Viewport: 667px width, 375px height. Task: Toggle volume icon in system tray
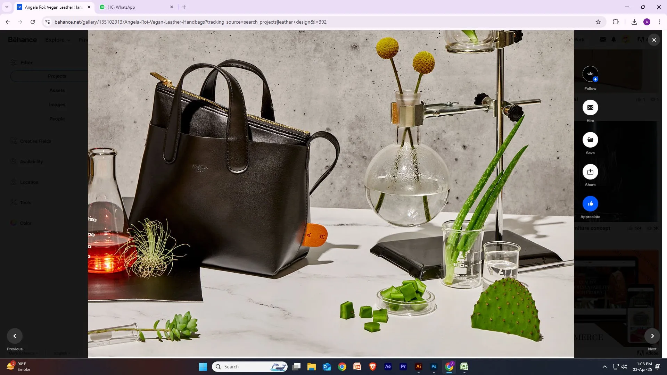coord(624,367)
